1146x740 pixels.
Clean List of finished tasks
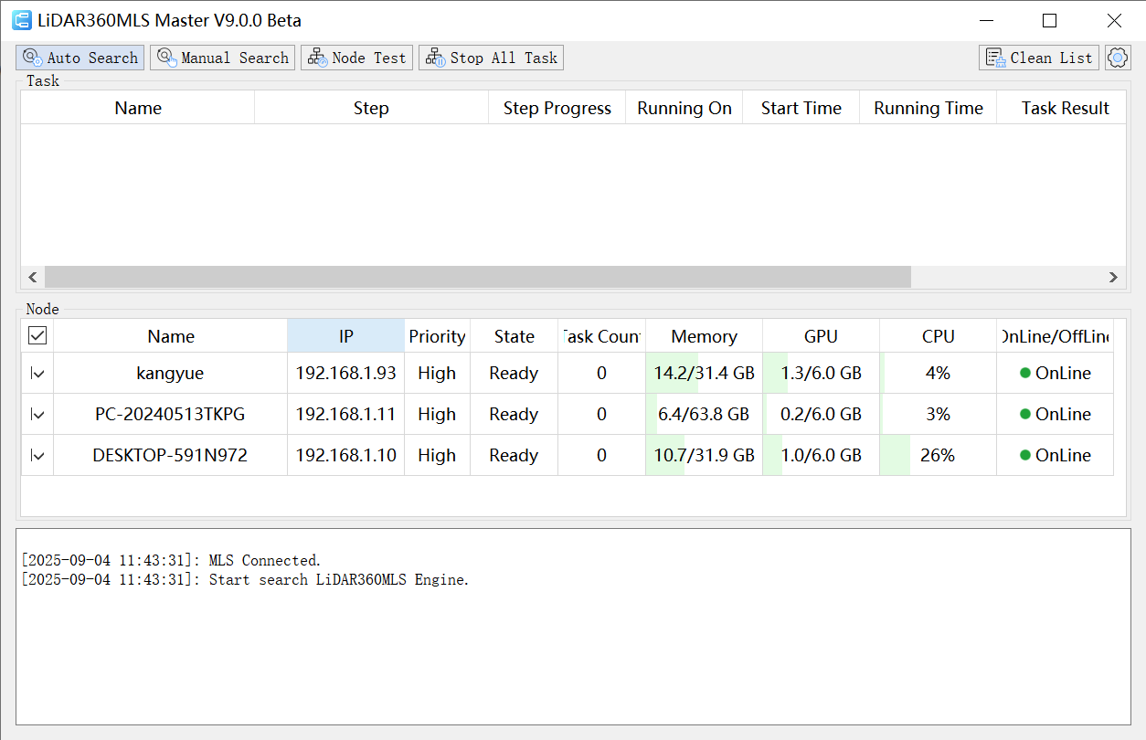1039,58
